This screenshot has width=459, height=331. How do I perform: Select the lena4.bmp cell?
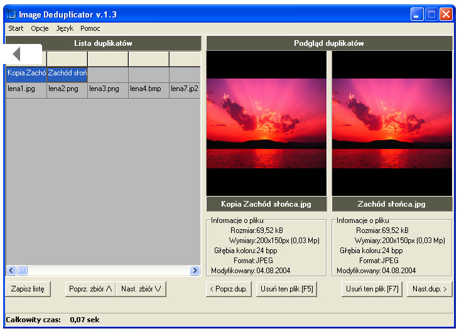149,90
